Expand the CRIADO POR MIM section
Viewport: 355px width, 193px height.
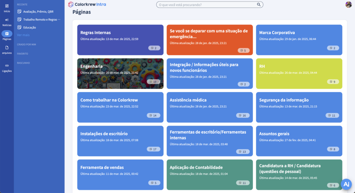coord(26,44)
